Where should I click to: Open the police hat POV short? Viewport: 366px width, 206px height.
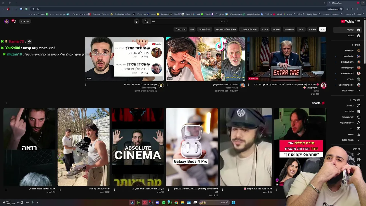point(246,147)
